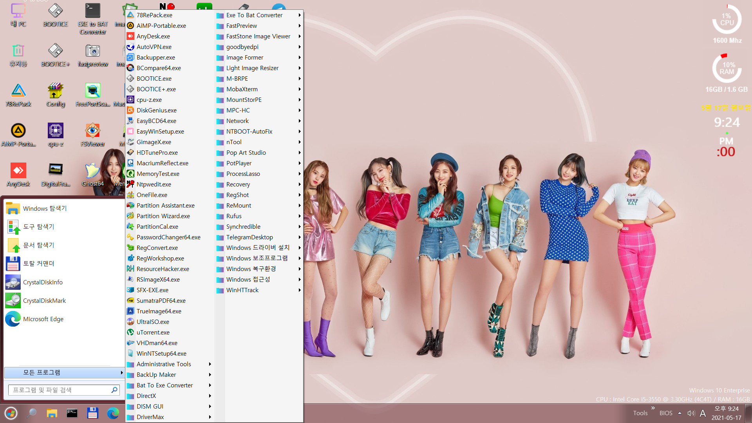Launch AnyDesk.exe from programs list
752x423 pixels.
point(170,36)
